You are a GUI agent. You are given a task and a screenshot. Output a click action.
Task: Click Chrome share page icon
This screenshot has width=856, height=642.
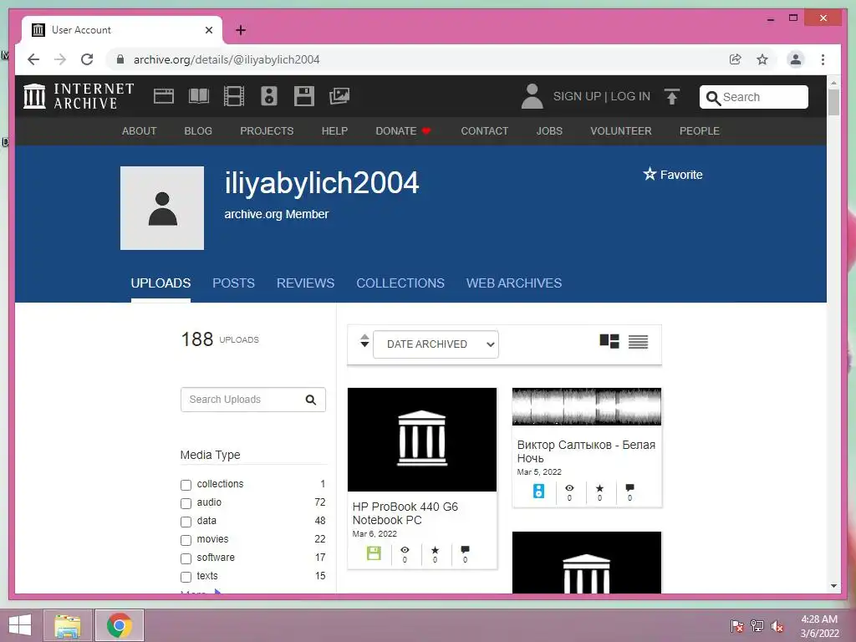pyautogui.click(x=736, y=59)
